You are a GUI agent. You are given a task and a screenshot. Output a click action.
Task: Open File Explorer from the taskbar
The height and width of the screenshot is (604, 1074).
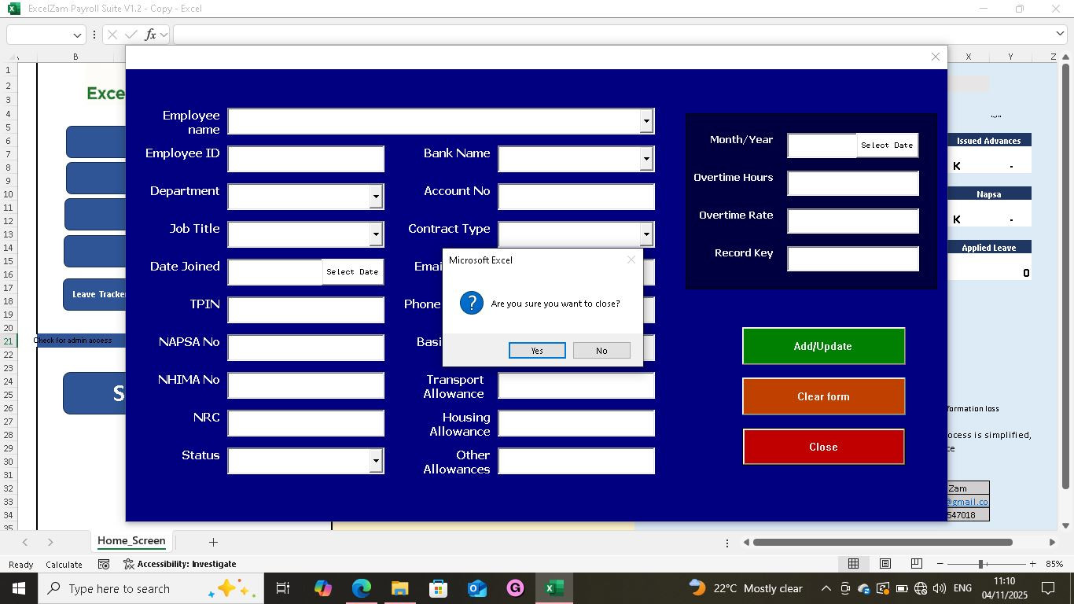coord(399,588)
